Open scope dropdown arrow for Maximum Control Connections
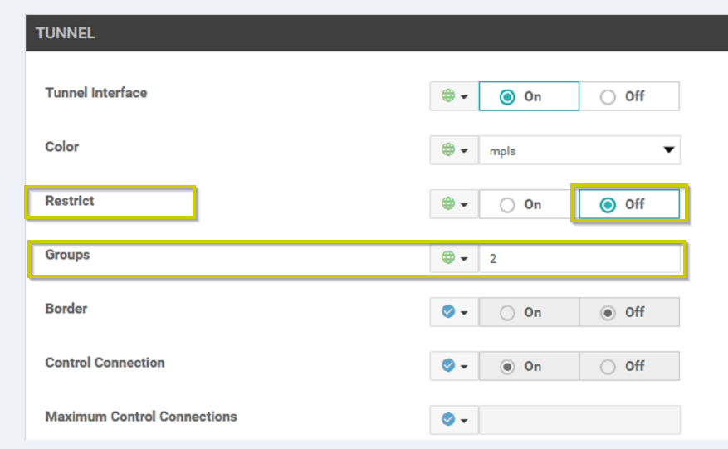Image resolution: width=728 pixels, height=449 pixels. 464,421
